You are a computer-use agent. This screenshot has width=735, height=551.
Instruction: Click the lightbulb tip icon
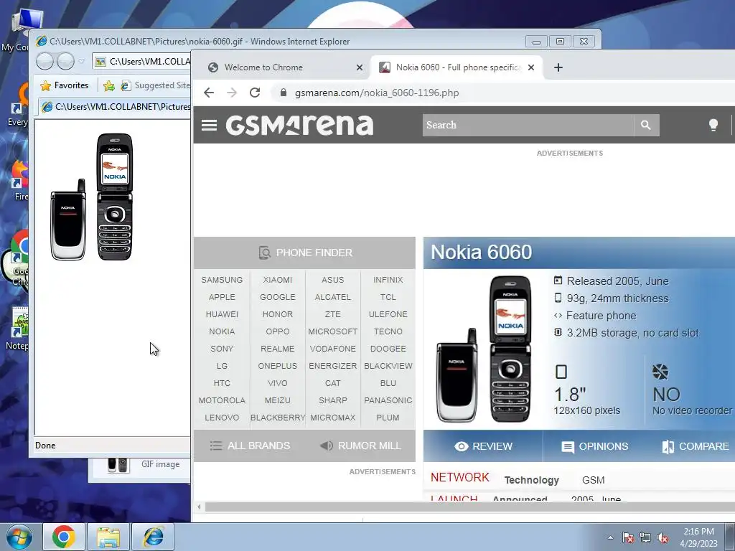point(713,125)
